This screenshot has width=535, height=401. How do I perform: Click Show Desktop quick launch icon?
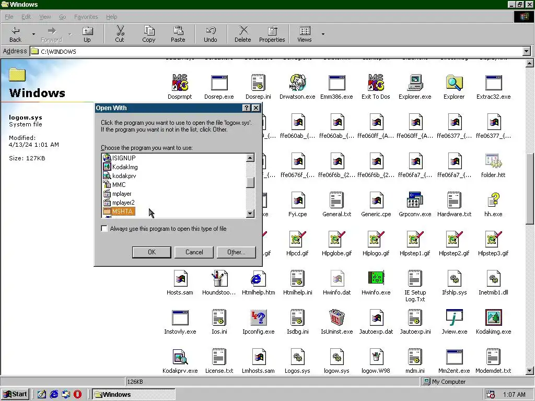[x=42, y=394]
